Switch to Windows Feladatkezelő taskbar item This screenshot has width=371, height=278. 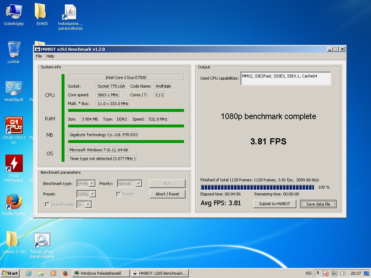(x=101, y=273)
